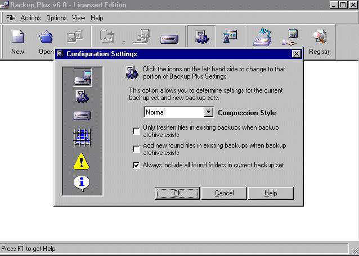Enable Add new found files checkbox
The width and height of the screenshot is (359, 256).
pyautogui.click(x=136, y=149)
